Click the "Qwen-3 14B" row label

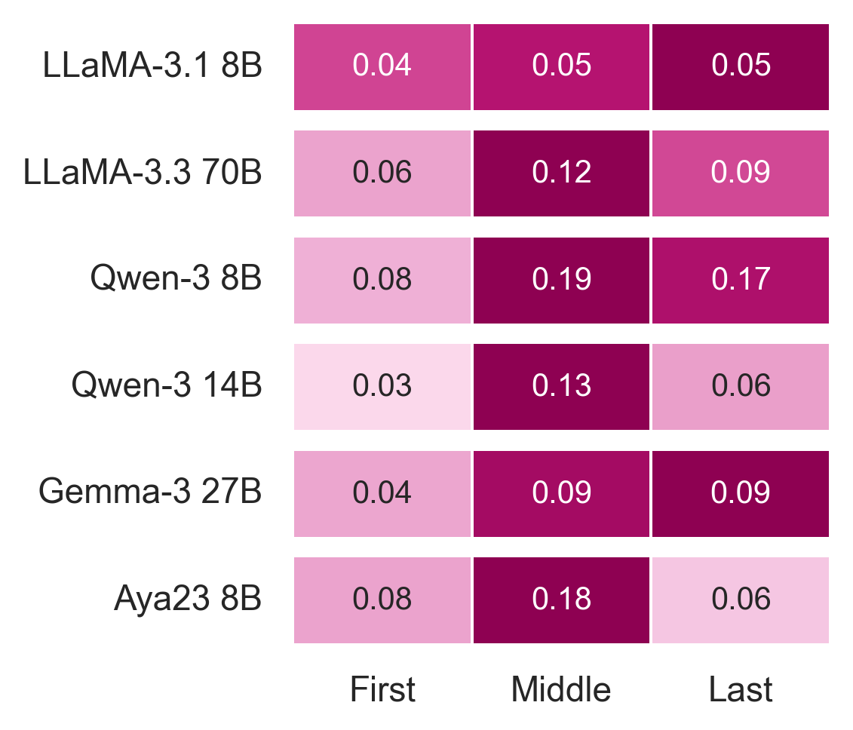(x=167, y=387)
